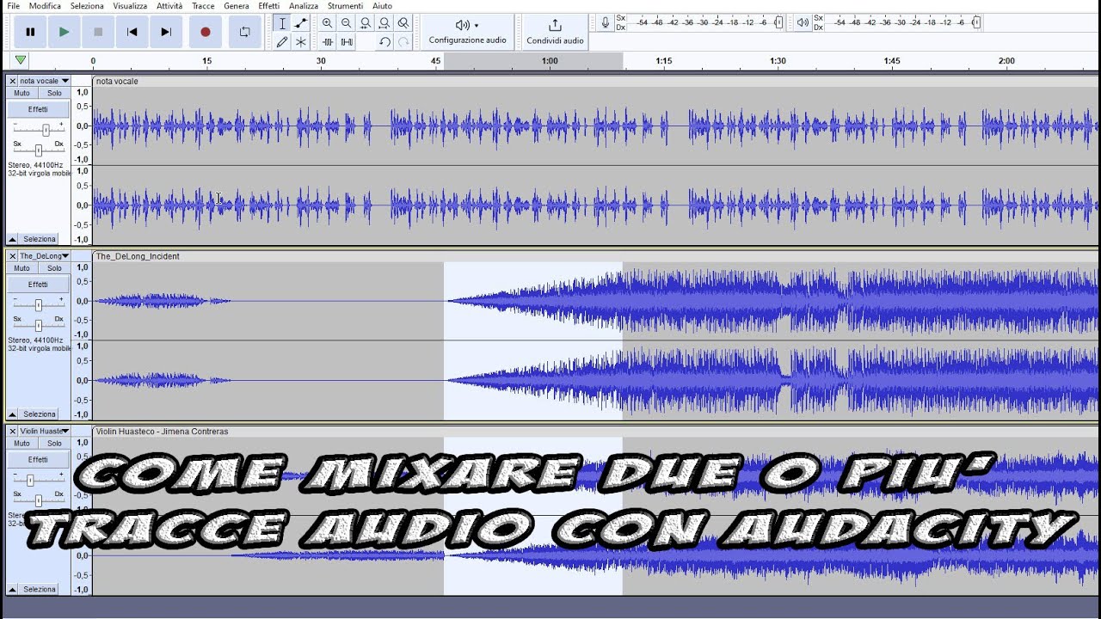The width and height of the screenshot is (1101, 619).
Task: Click the Silence audio selection icon
Action: [347, 41]
